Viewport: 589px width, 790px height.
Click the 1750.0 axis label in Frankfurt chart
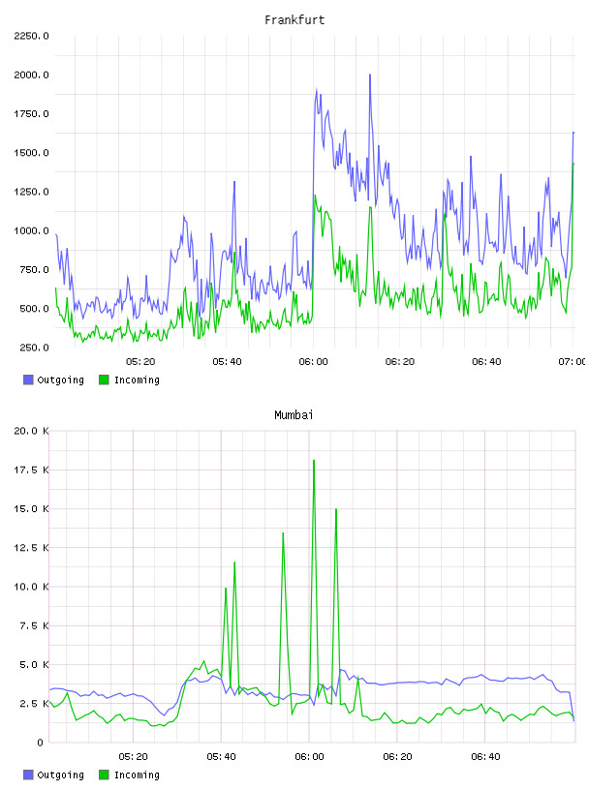click(31, 114)
